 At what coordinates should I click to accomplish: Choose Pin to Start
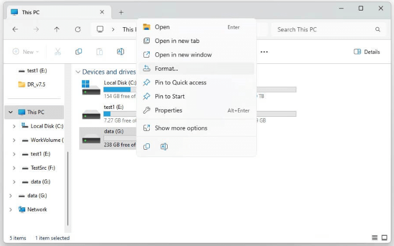pos(196,96)
